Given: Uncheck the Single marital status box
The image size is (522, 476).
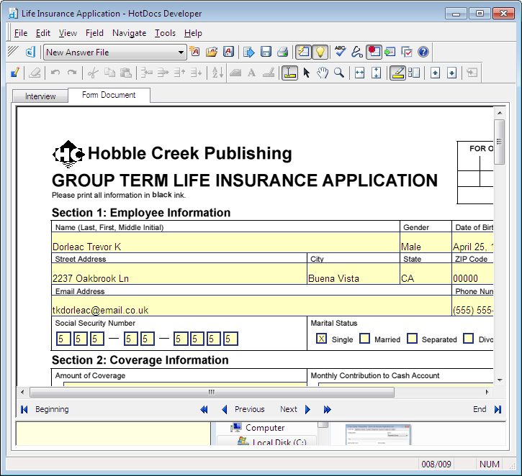Looking at the screenshot, I should pos(321,339).
